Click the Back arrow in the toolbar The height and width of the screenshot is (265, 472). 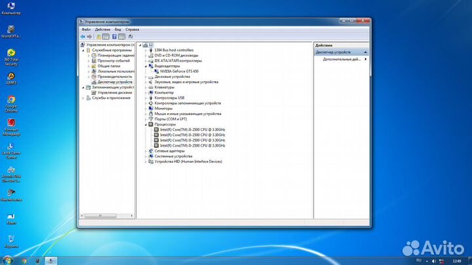click(83, 37)
